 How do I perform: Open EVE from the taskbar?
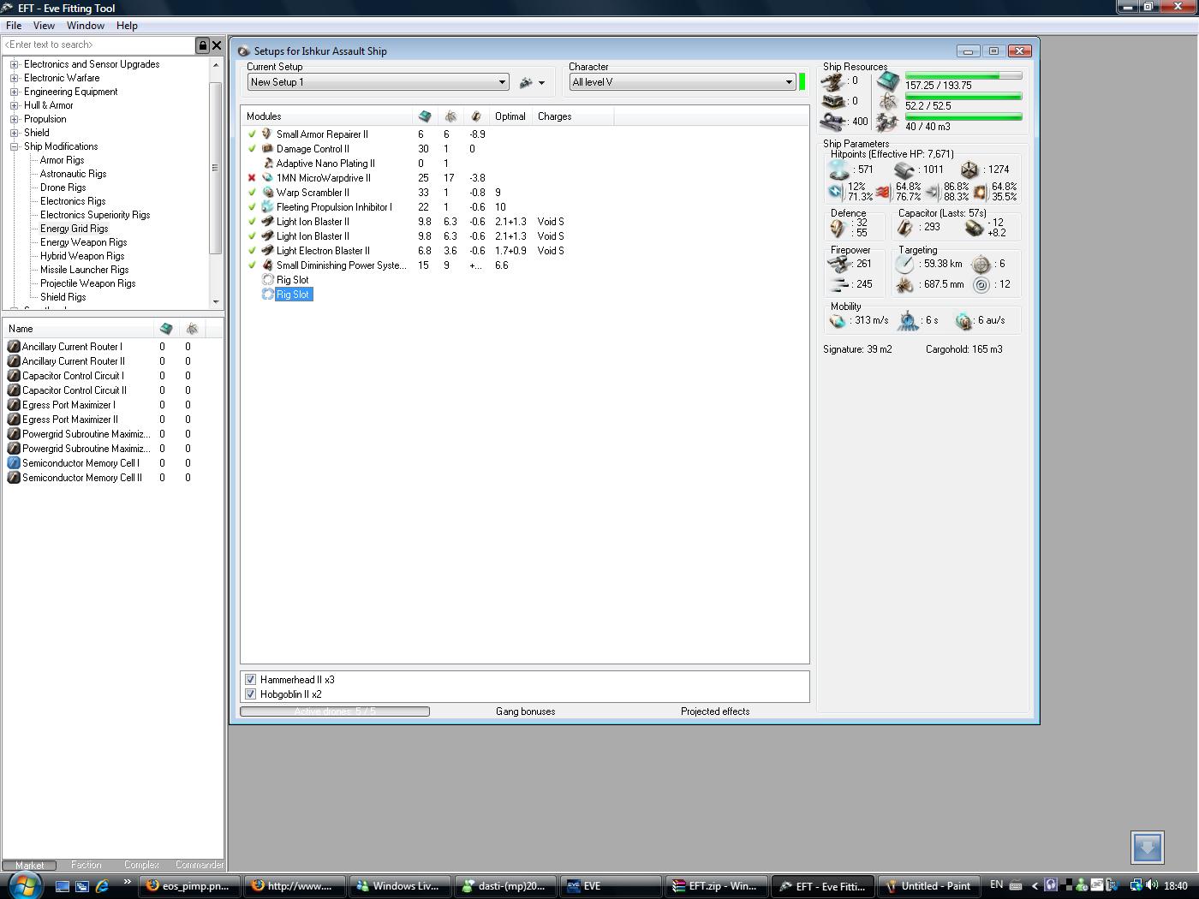point(610,886)
